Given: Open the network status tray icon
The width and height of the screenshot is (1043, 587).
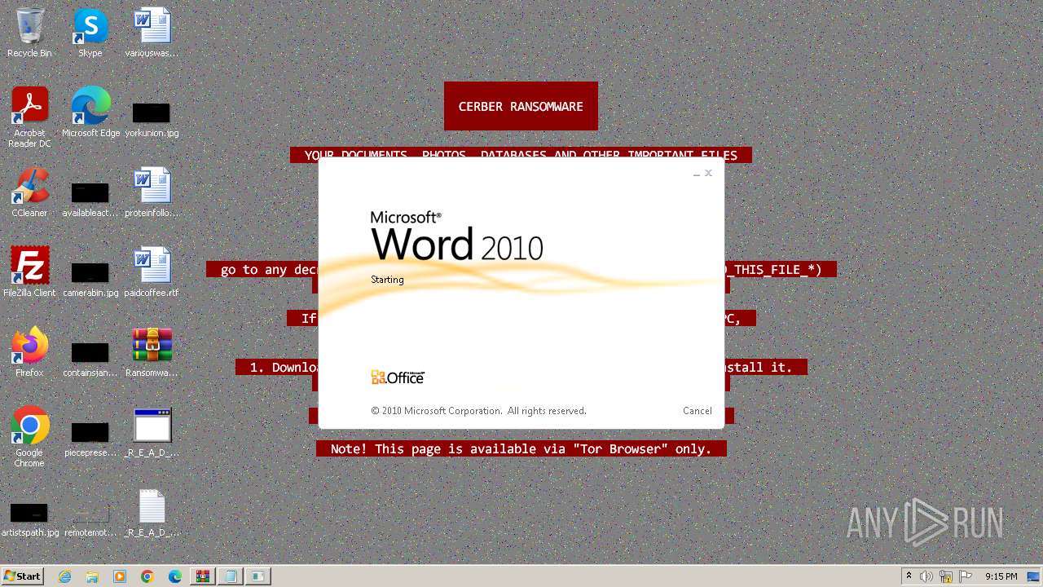Looking at the screenshot, I should click(946, 576).
